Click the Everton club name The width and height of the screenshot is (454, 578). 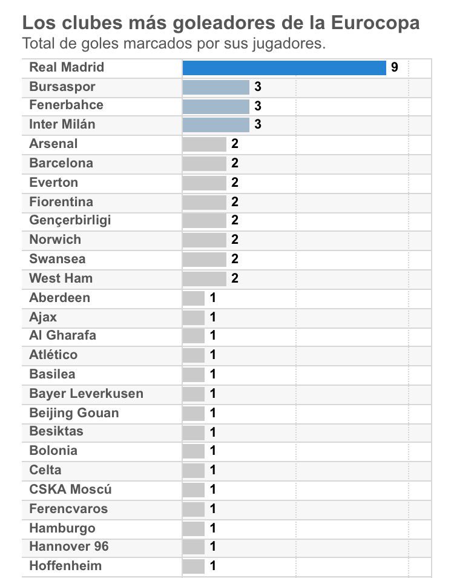pos(53,183)
